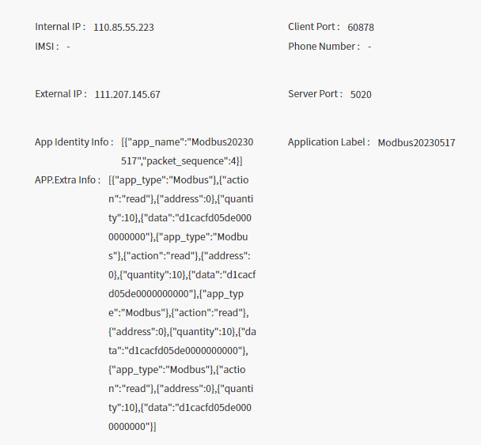The width and height of the screenshot is (481, 445).
Task: Select the server port value 5020
Action: [361, 95]
